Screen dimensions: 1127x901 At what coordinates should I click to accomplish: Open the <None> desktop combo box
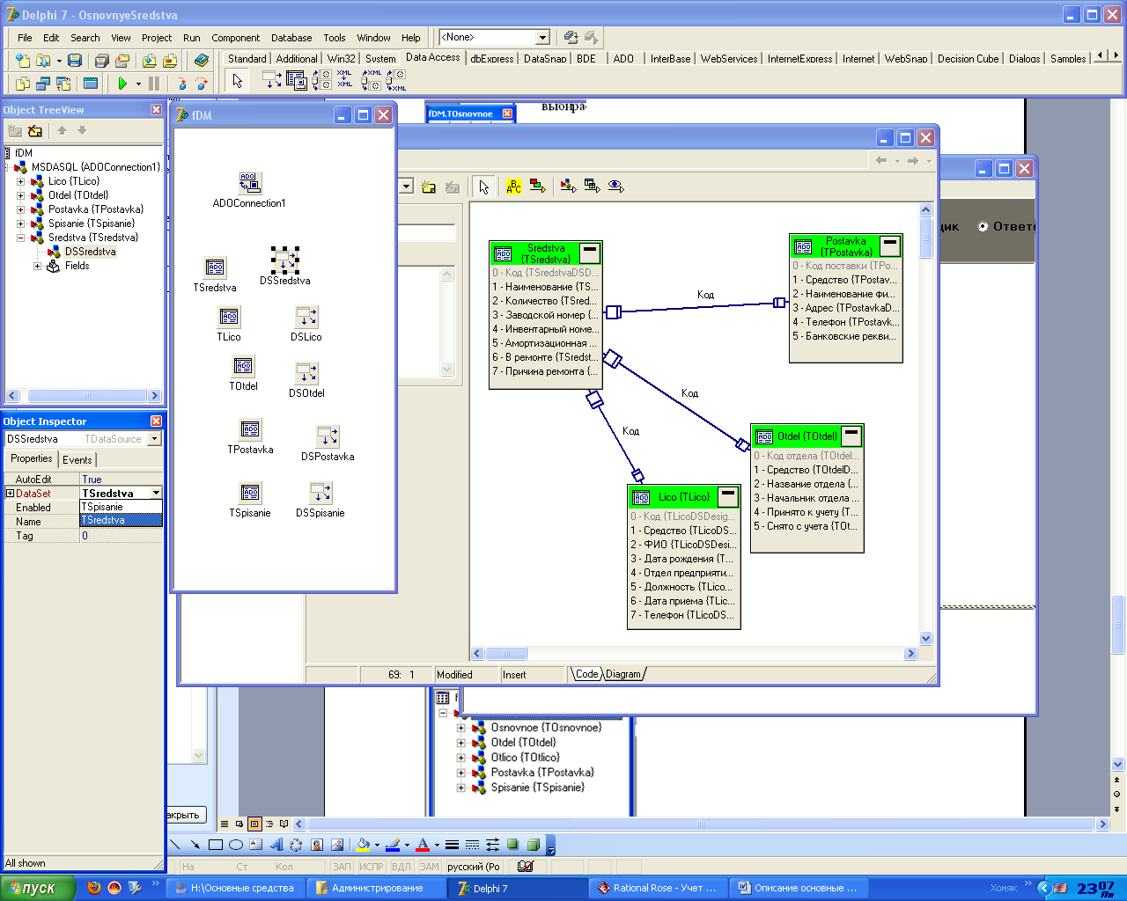[495, 37]
